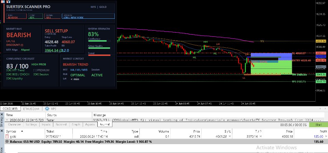Sort by Symbol column arrow

point(22,131)
